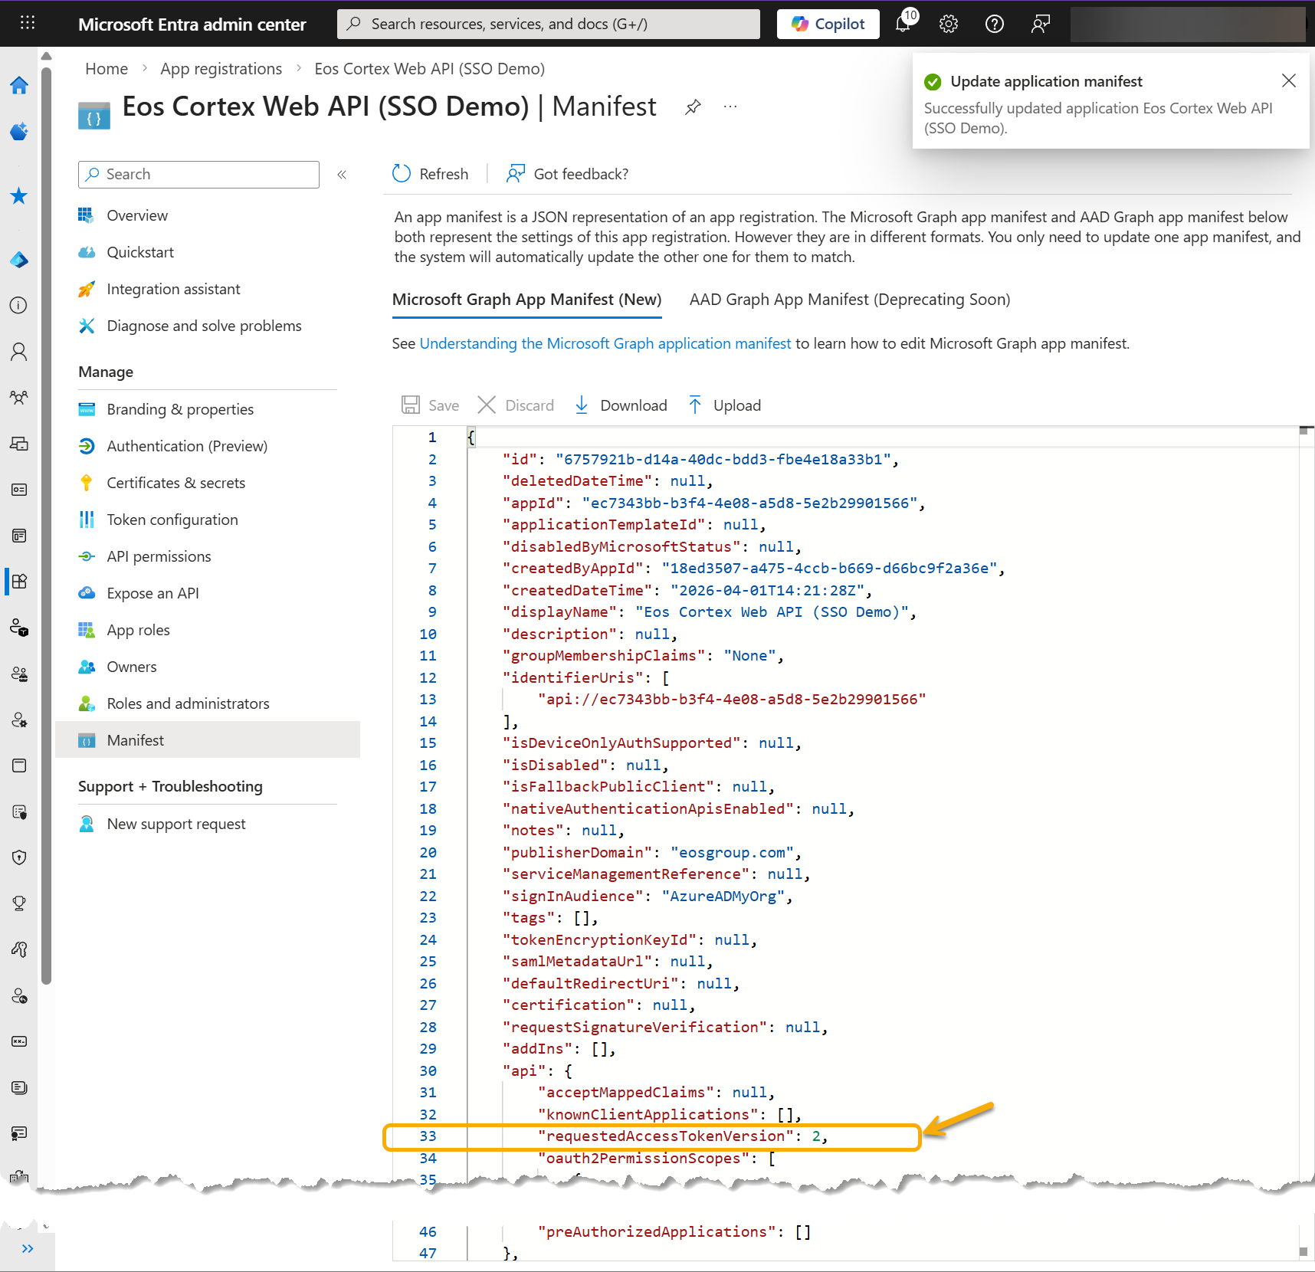Viewport: 1315px width, 1272px height.
Task: Open Users icon in left rail
Action: [x=19, y=352]
